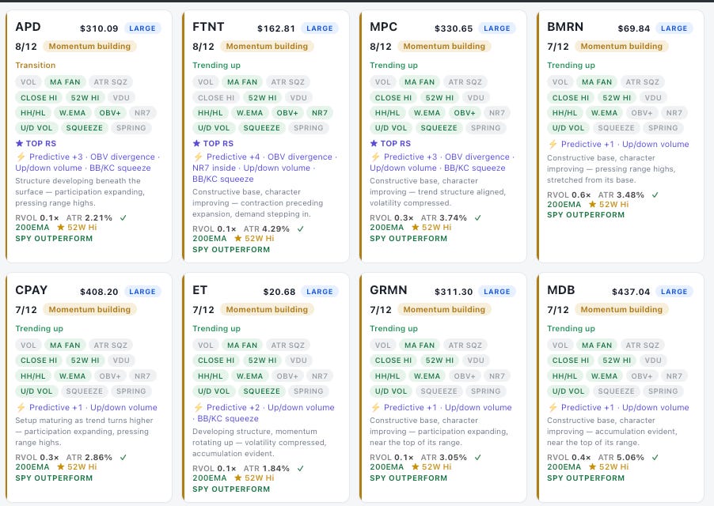The height and width of the screenshot is (506, 714).
Task: Click the gold 52W Hi star on GRMN card
Action: (x=416, y=467)
